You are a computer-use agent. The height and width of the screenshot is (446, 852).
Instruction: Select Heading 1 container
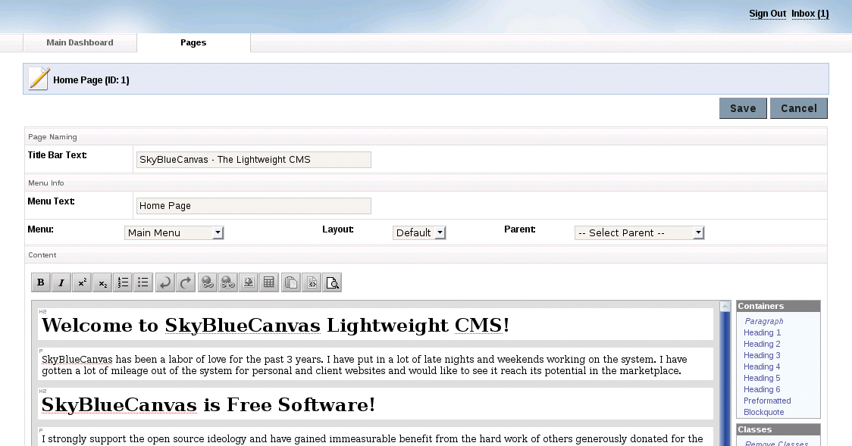coord(762,332)
